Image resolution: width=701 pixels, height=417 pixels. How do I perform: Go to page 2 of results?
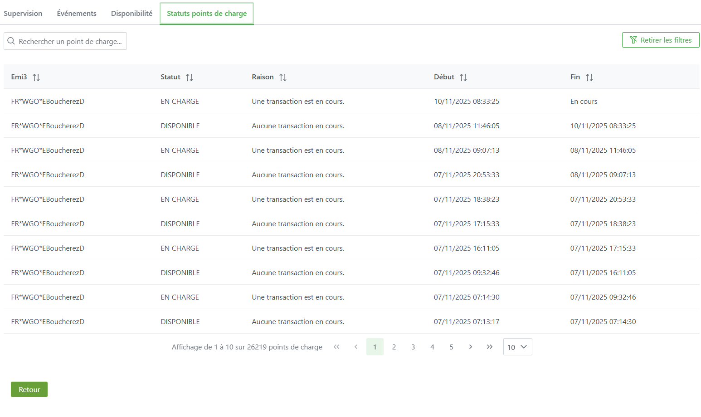click(394, 347)
